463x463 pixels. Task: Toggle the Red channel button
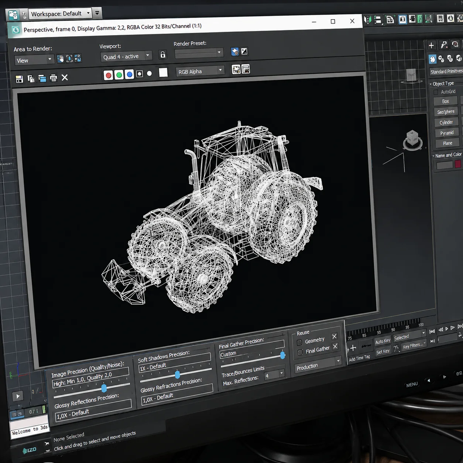tap(108, 75)
